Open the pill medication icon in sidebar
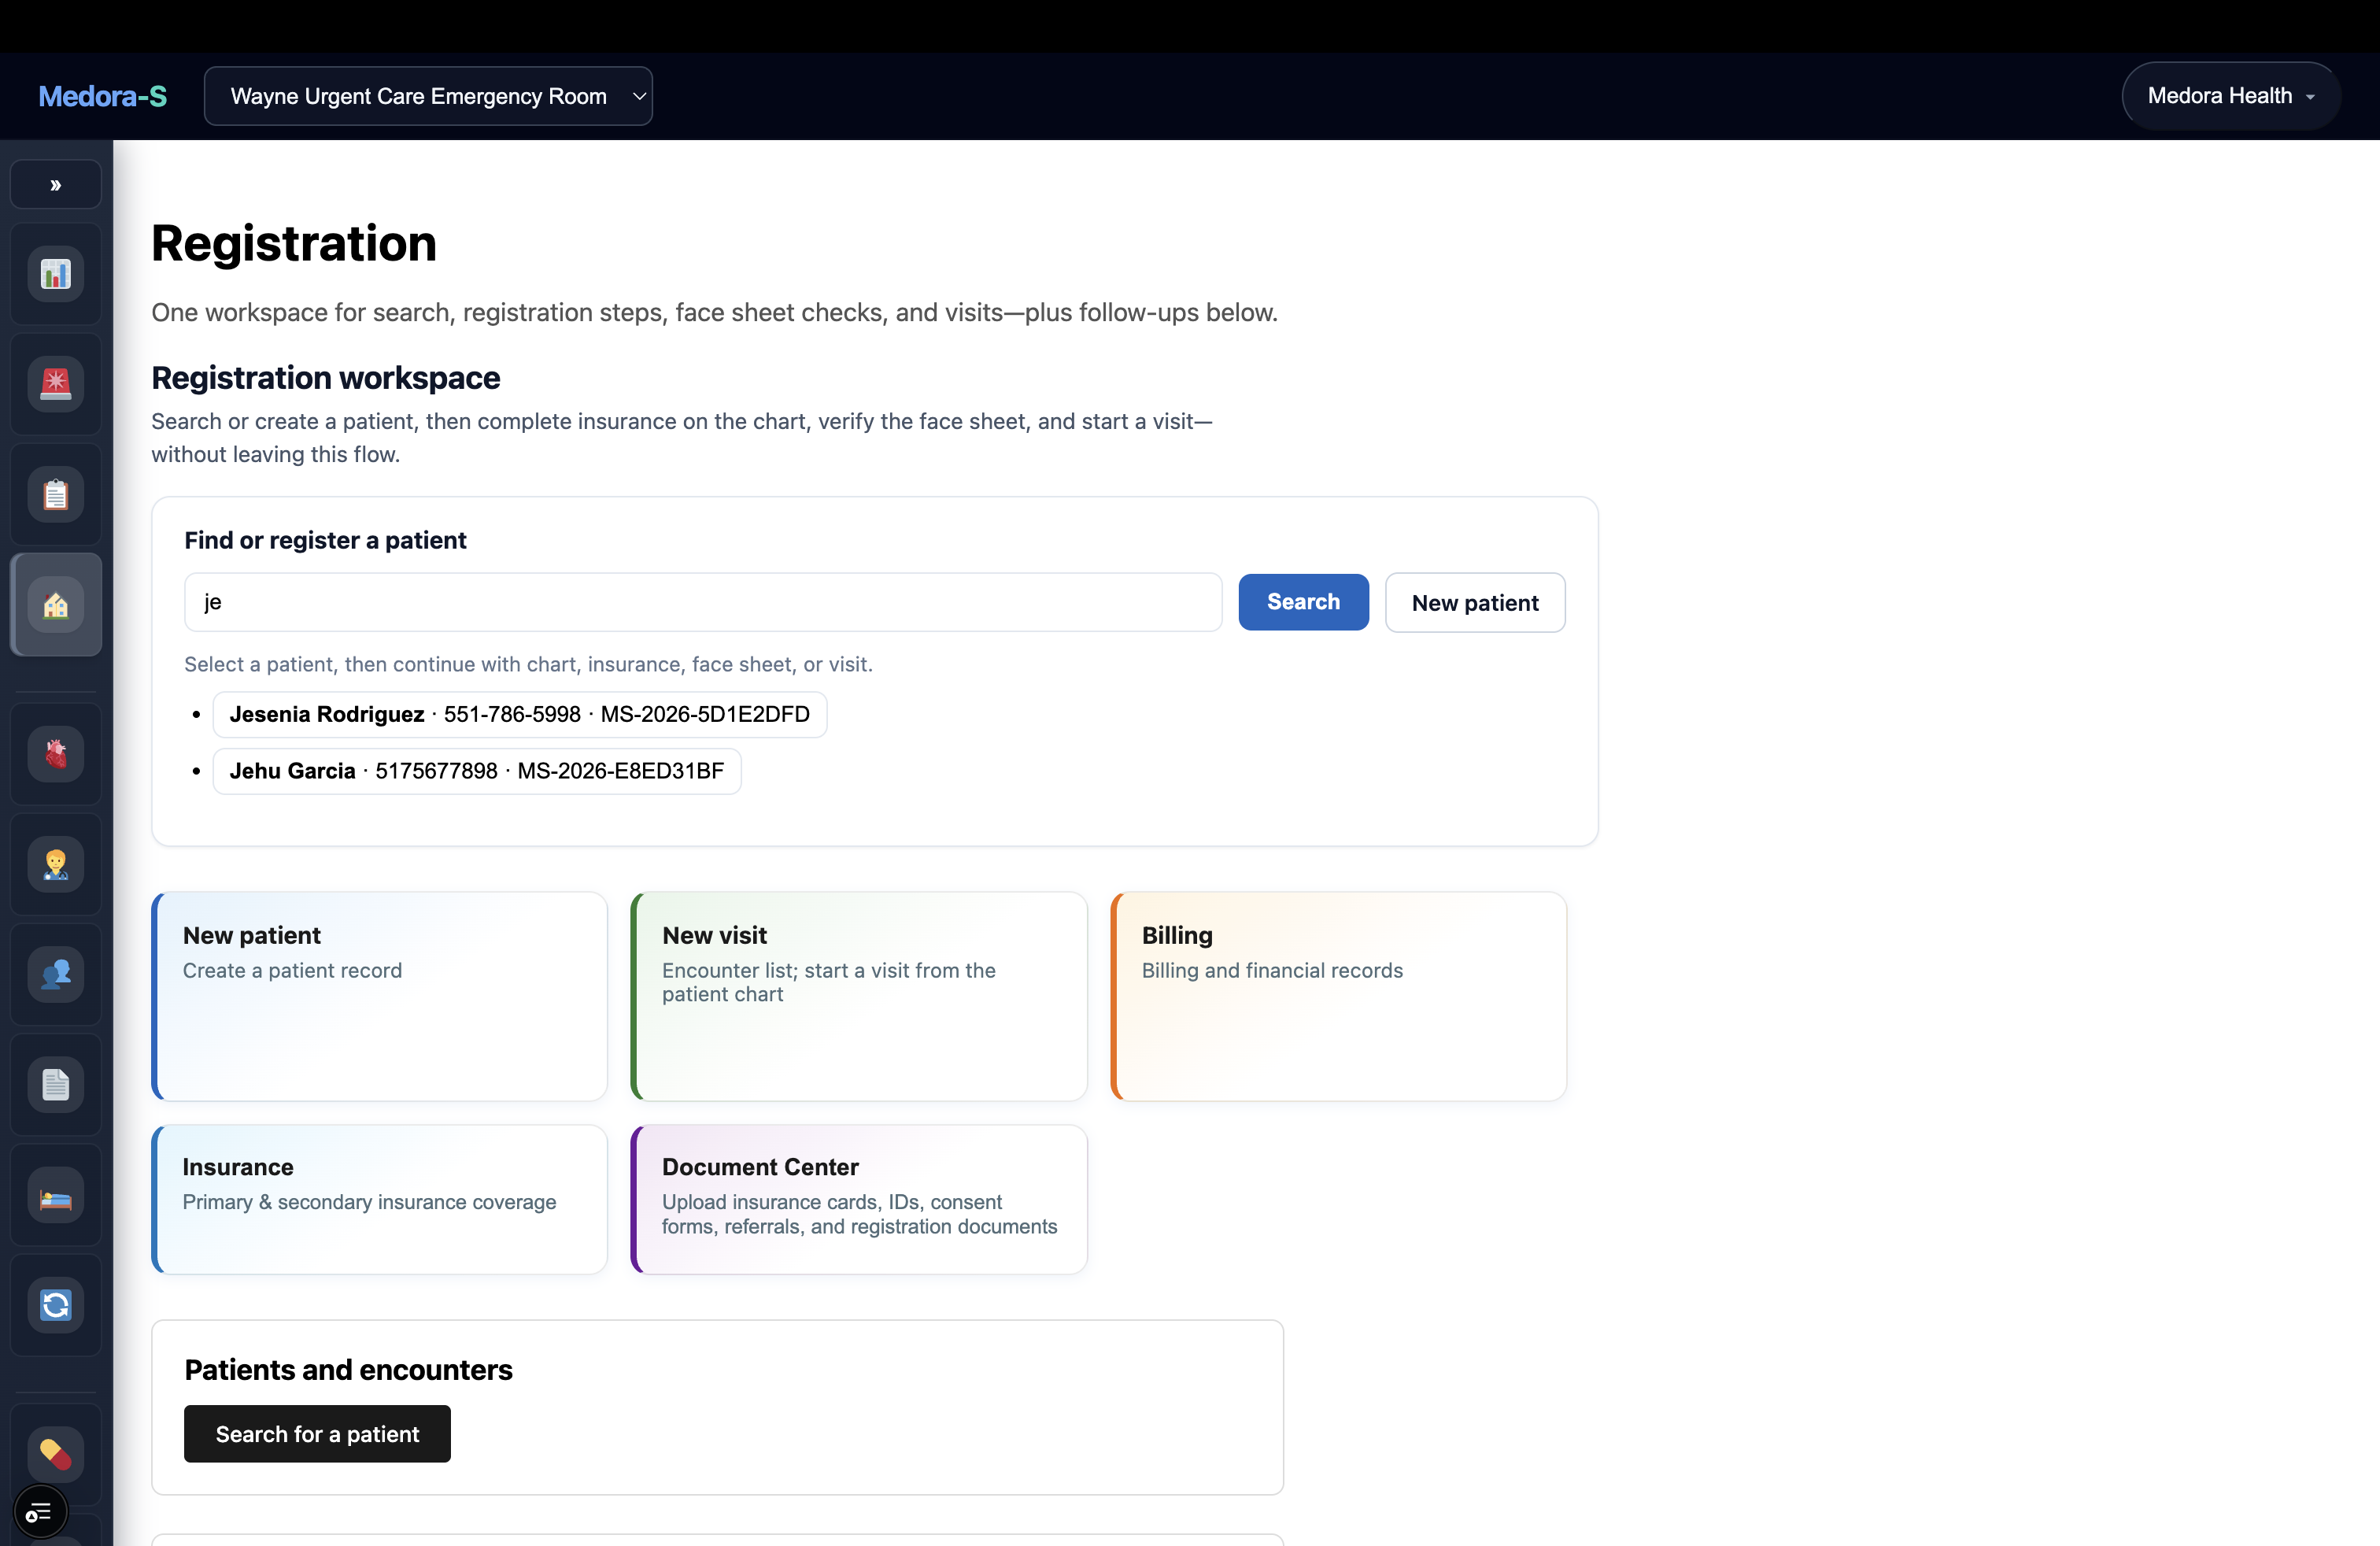Viewport: 2380px width, 1546px height. 56,1453
